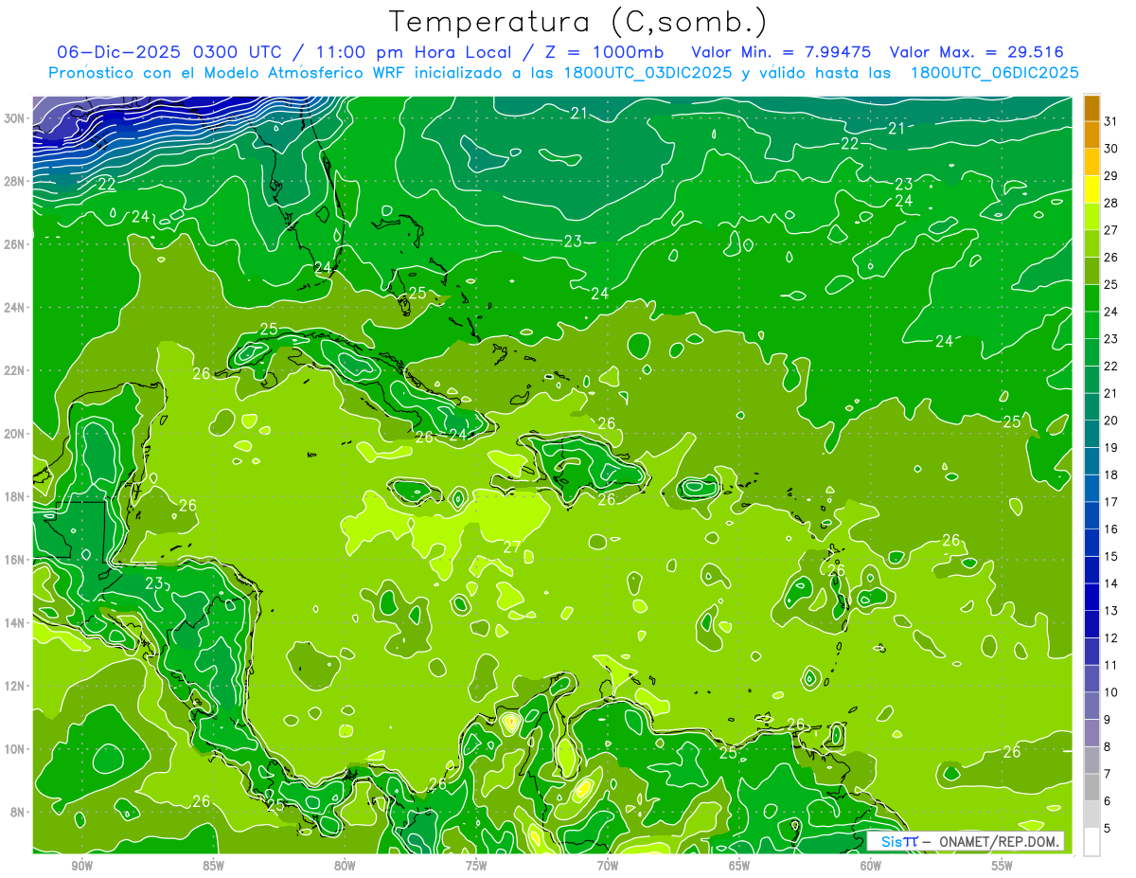Click the color scale label "20"
The width and height of the screenshot is (1136, 878).
[1111, 421]
